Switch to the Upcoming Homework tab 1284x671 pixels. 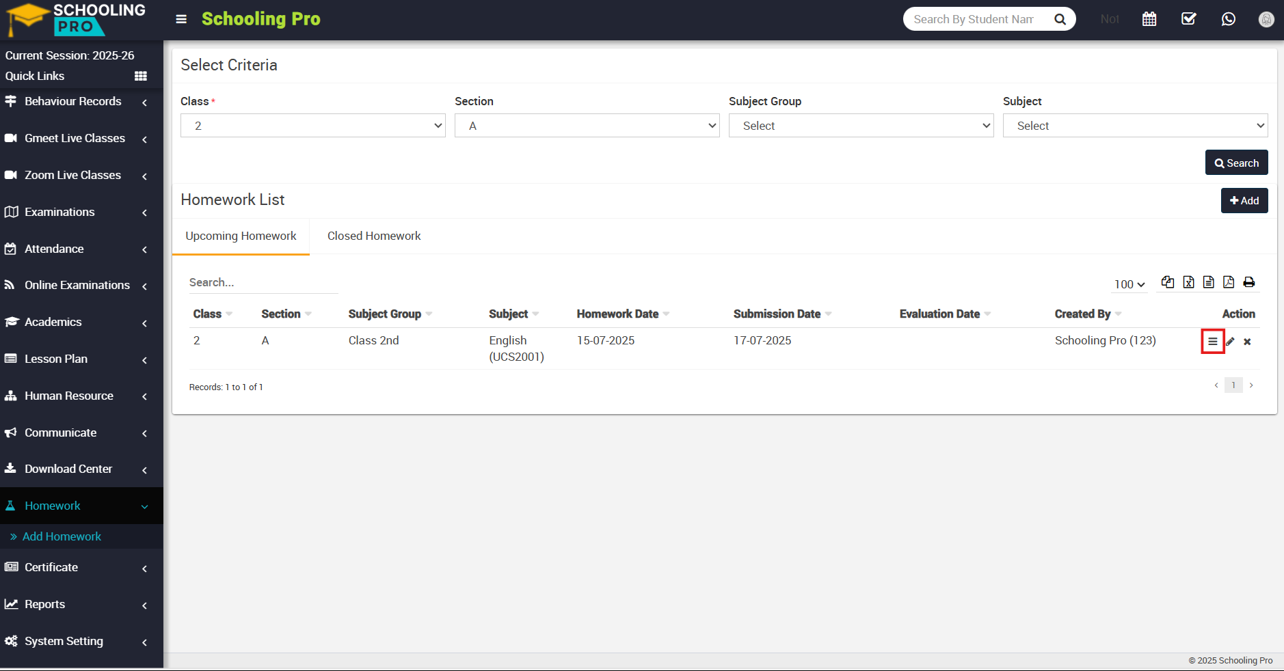[241, 236]
